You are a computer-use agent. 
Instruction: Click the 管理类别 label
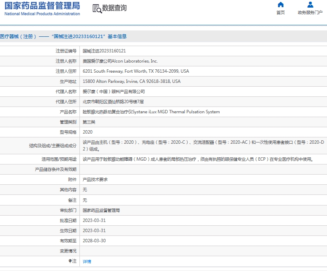[x=68, y=122]
